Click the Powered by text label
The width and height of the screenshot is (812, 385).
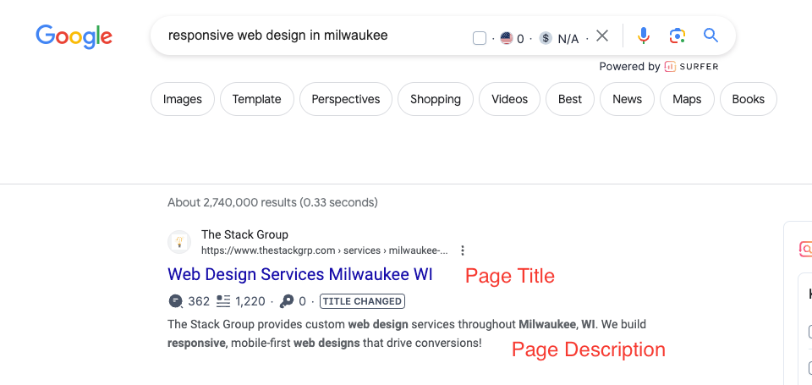(629, 66)
